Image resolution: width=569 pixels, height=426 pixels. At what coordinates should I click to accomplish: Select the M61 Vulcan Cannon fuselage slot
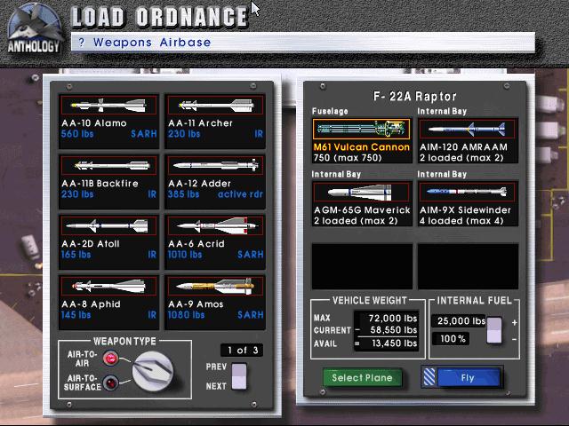click(362, 140)
